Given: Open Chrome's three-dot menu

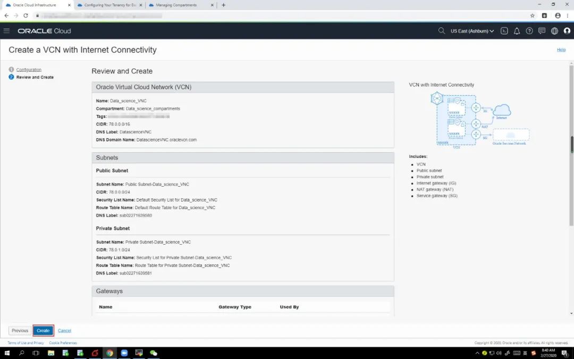Looking at the screenshot, I should tap(568, 15).
